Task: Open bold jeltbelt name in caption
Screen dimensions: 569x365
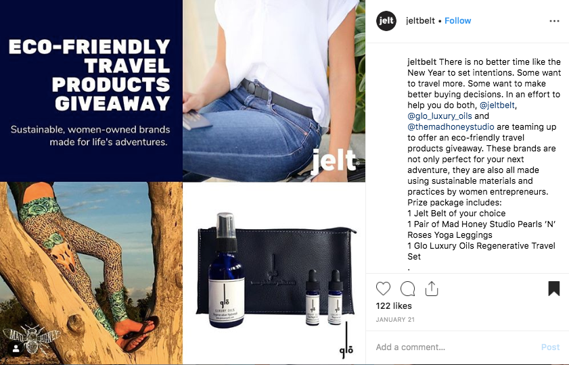Action: coord(422,62)
